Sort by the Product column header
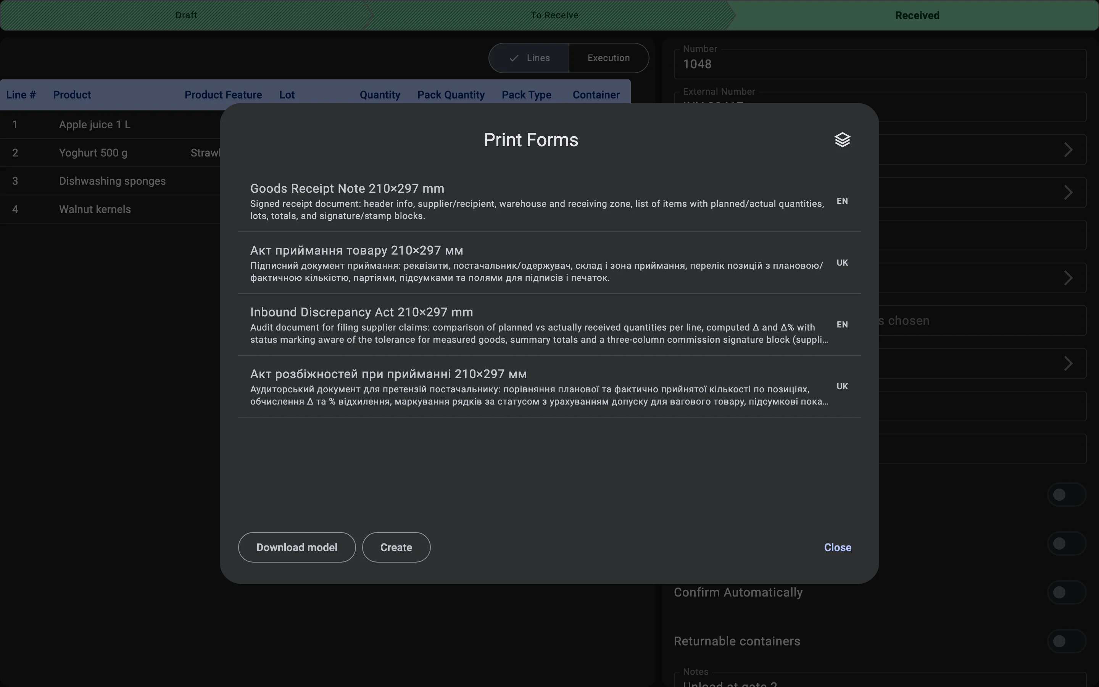Viewport: 1099px width, 687px height. click(72, 95)
